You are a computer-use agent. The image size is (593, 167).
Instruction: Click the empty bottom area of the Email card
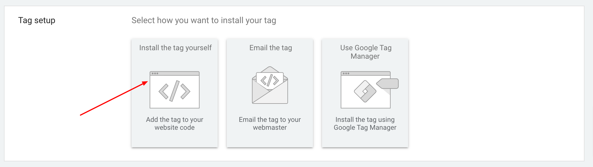(x=270, y=140)
